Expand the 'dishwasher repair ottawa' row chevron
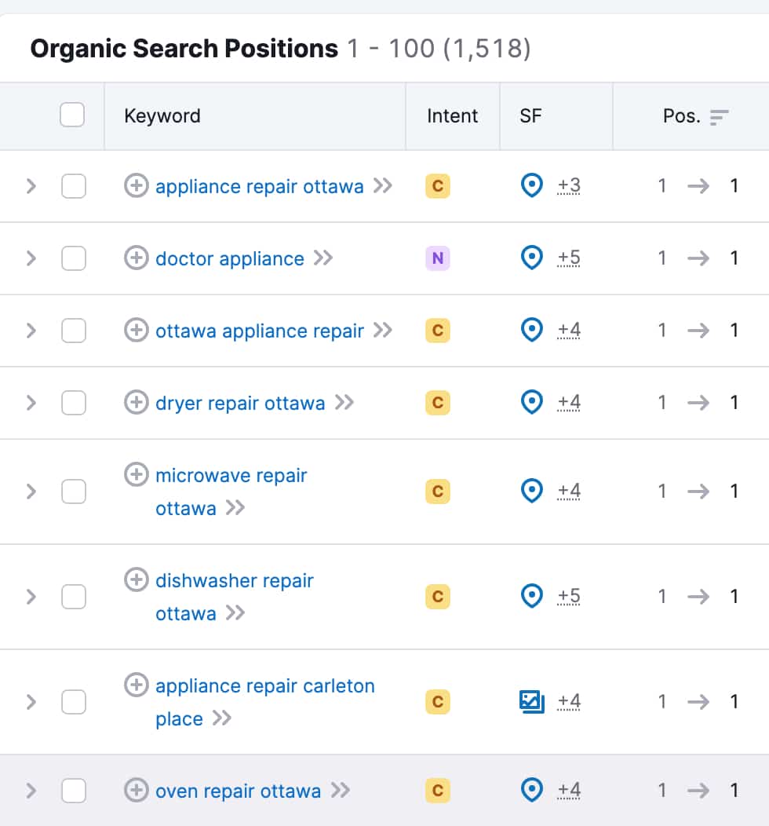The image size is (769, 826). [x=31, y=596]
